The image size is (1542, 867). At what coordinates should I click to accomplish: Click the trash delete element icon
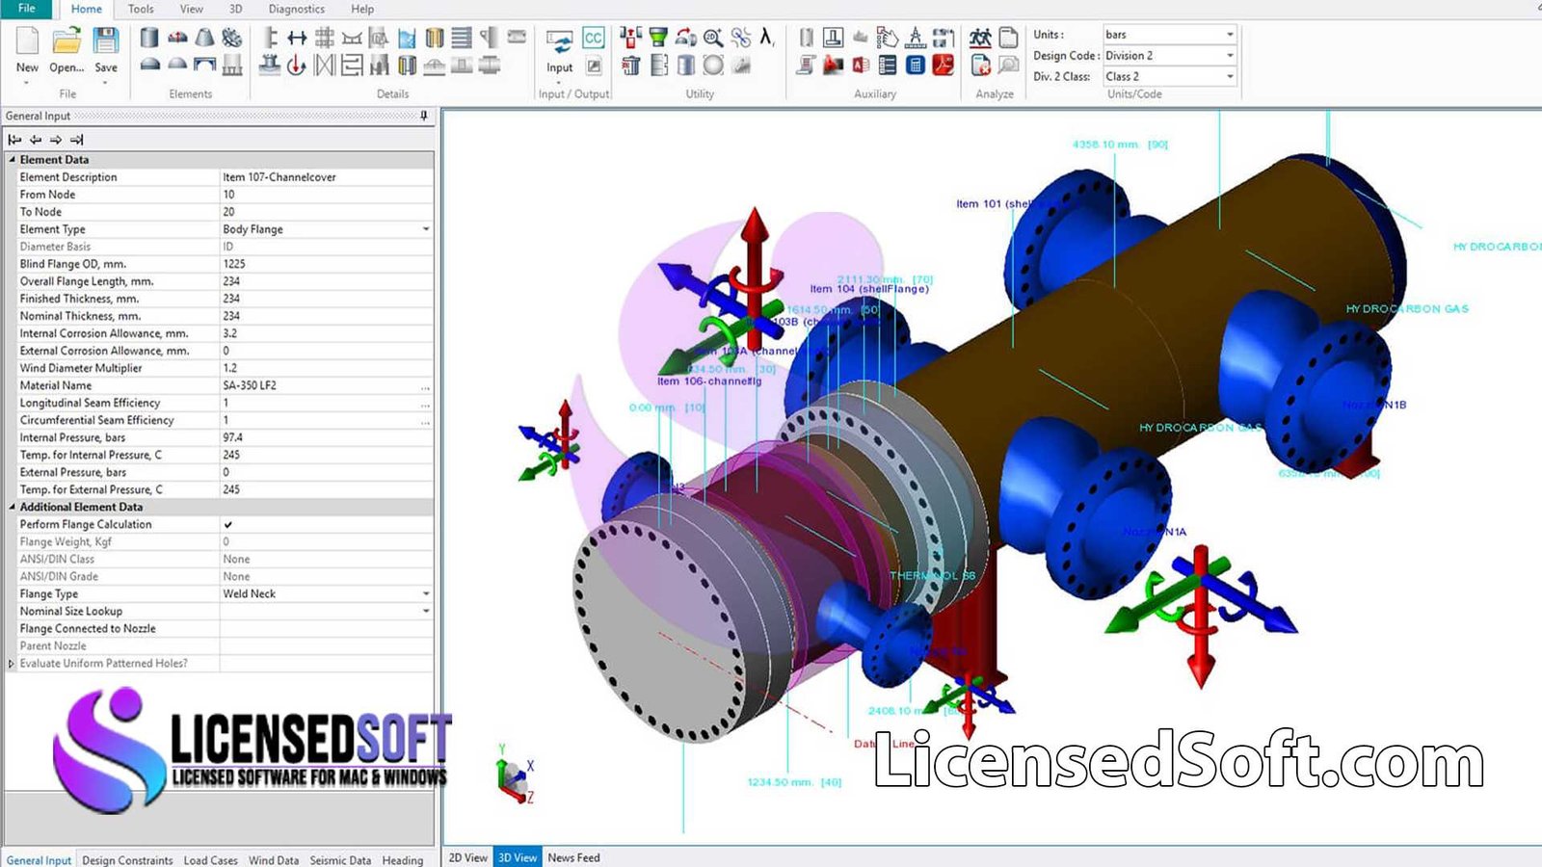click(x=630, y=66)
